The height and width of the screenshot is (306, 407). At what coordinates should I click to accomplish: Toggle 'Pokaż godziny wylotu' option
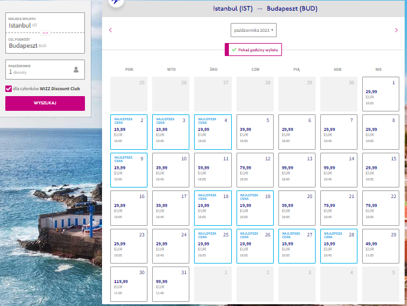253,50
